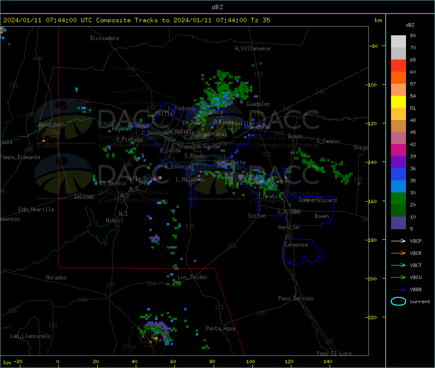This screenshot has height=368, width=435.
Task: Click the 'Tz 35' header value
Action: (260, 20)
